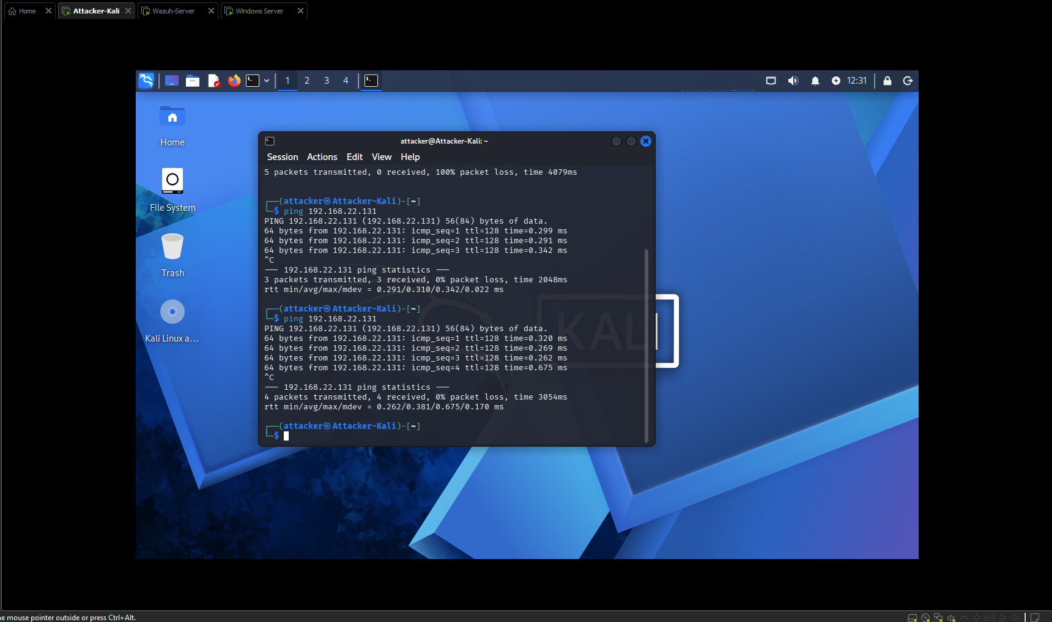Click the rtt line ending 0.675/0.170 ms
Viewport: 1052px width, 622px height.
(384, 407)
